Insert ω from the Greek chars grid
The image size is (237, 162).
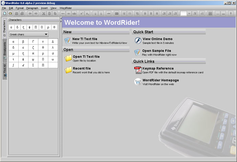53,59
